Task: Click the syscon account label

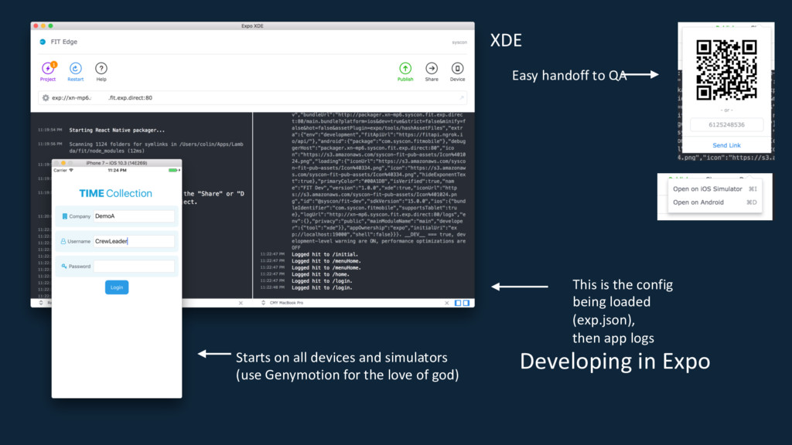Action: 459,42
